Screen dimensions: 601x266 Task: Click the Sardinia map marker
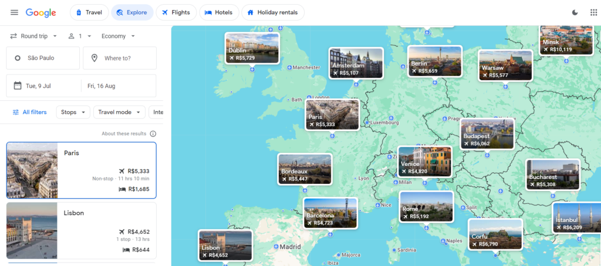[x=393, y=250]
